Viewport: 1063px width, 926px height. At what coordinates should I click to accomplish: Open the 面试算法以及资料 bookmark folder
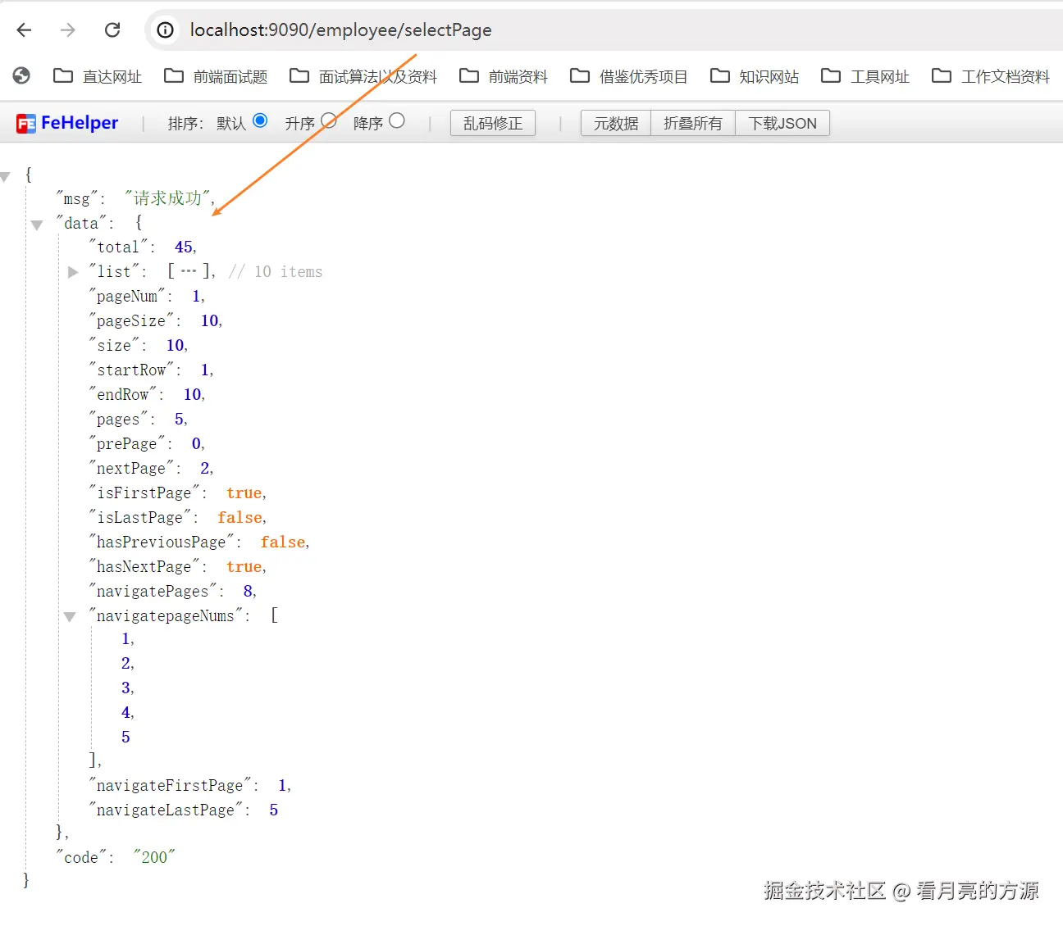tap(363, 76)
